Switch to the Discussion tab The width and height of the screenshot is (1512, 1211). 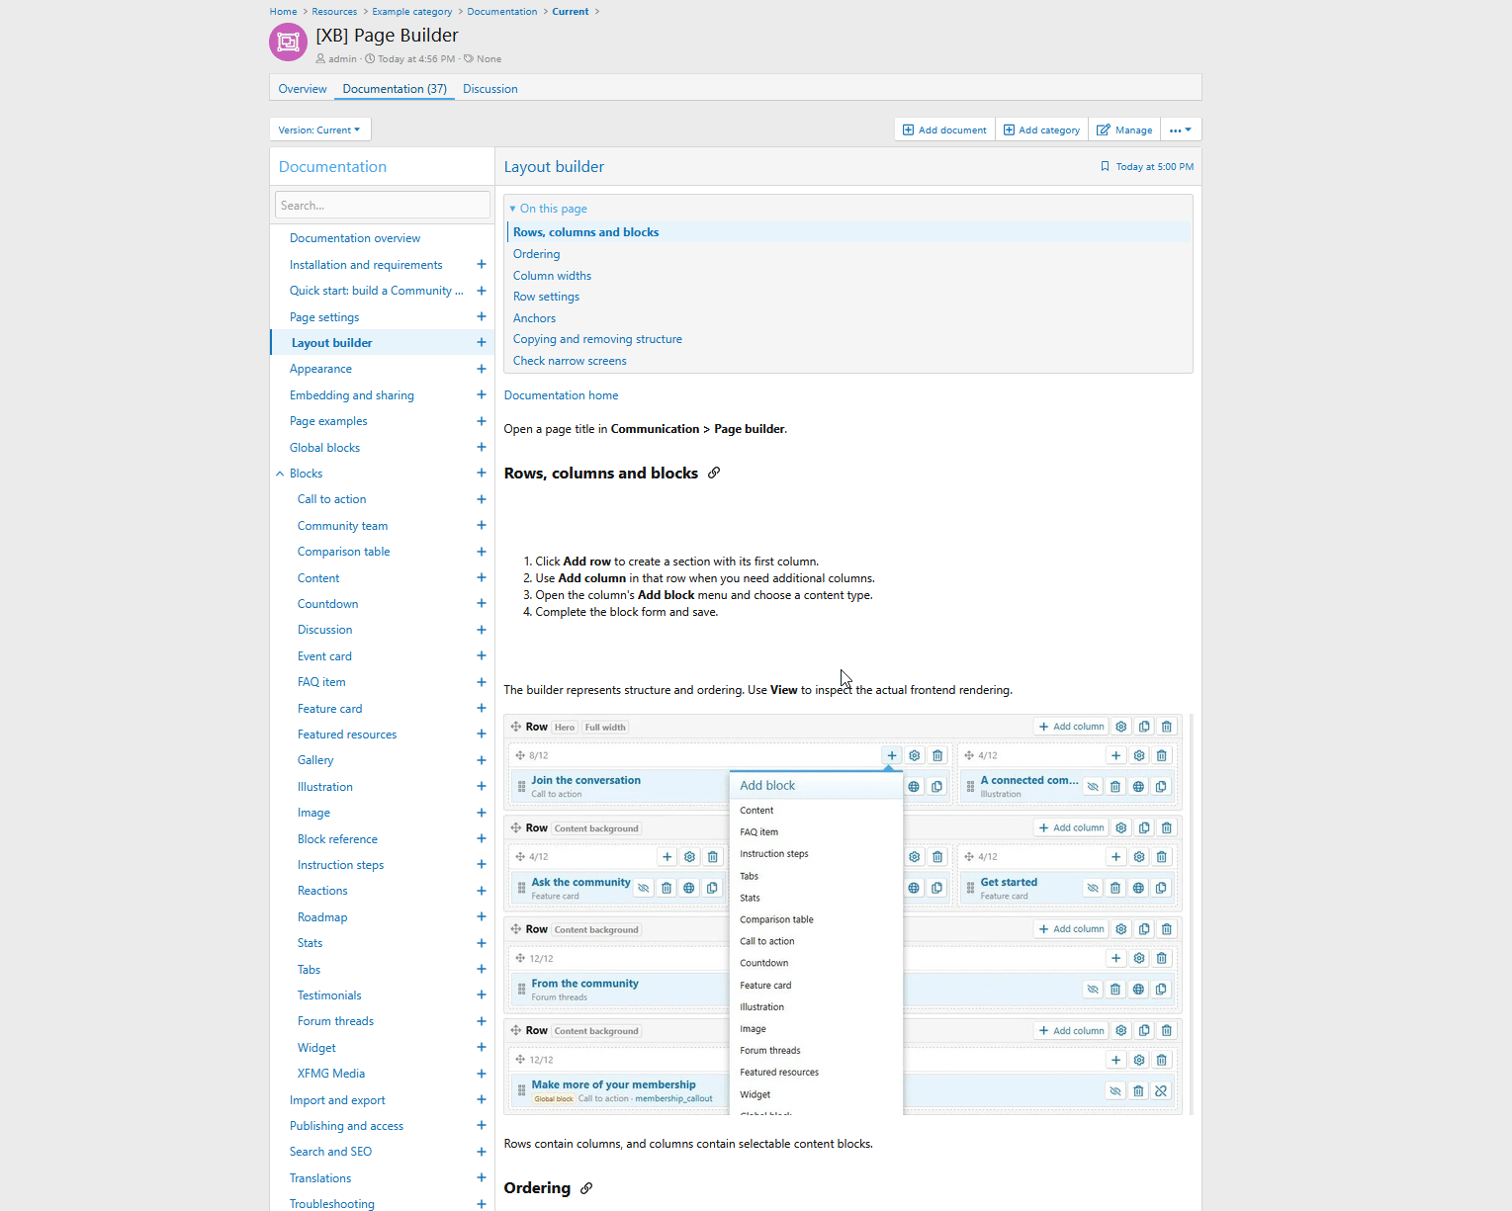click(x=490, y=89)
